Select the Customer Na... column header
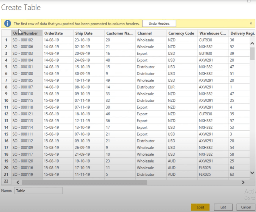This screenshot has width=256, height=212. (120, 33)
